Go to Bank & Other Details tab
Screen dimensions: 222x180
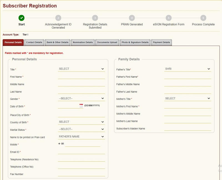[57, 42]
